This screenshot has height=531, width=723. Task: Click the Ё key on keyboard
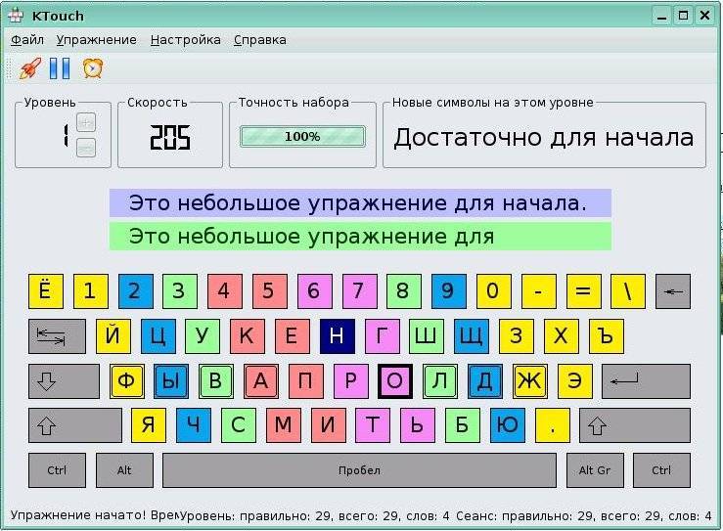[x=46, y=291]
